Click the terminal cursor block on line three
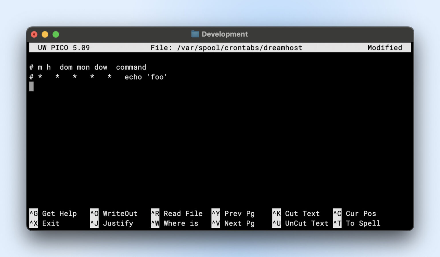440x257 pixels. (31, 86)
